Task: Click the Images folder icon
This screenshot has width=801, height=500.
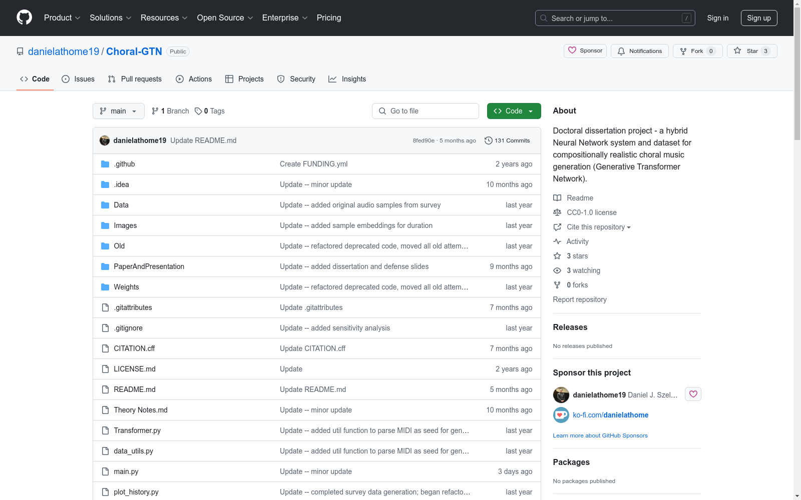Action: pos(105,225)
